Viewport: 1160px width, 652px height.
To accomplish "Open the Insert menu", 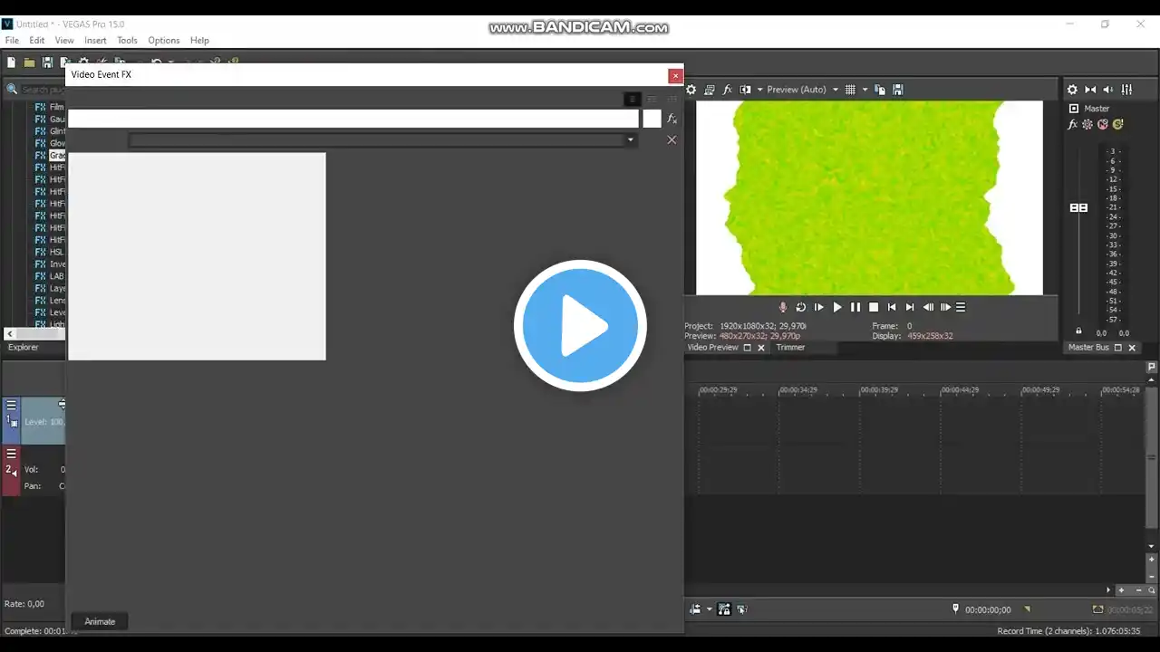I will (x=95, y=41).
